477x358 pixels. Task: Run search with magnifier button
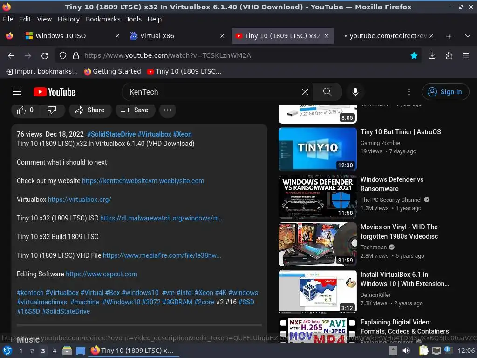coord(327,92)
